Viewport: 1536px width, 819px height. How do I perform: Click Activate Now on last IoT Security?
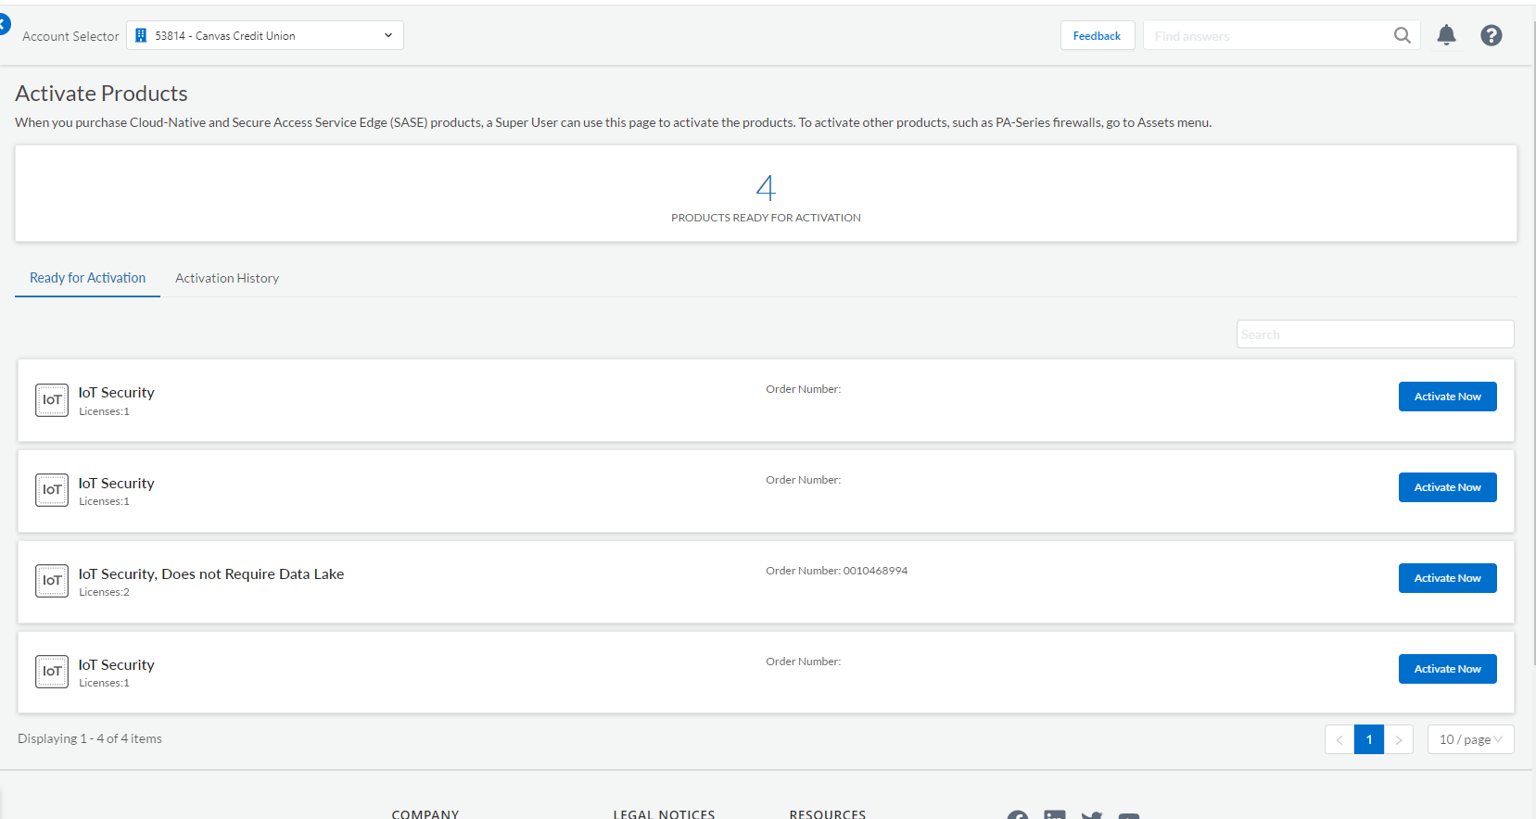(1447, 669)
